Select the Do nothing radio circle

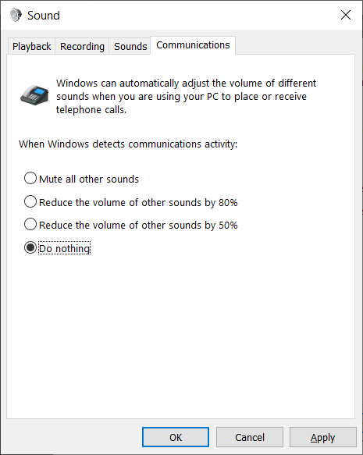(x=30, y=247)
